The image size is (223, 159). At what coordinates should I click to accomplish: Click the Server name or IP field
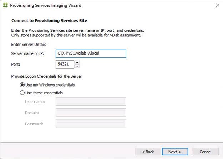point(91,53)
